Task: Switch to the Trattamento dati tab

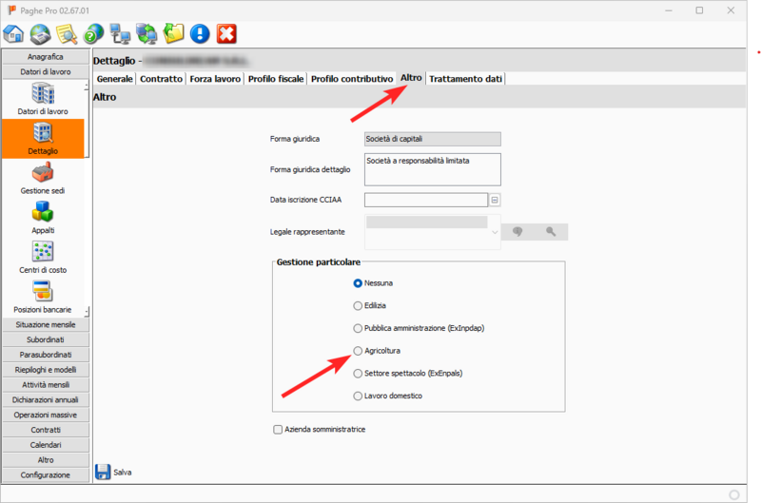Action: point(465,79)
